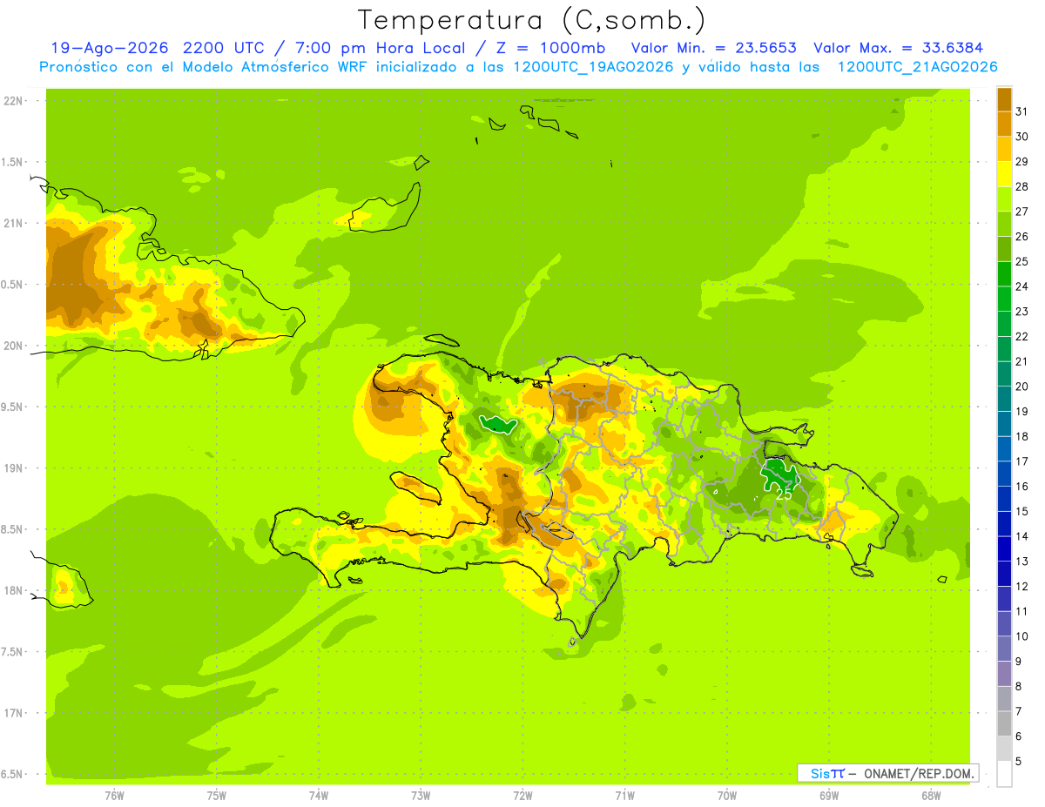The height and width of the screenshot is (807, 1045).
Task: Click the legend label "28"
Action: tap(1022, 186)
